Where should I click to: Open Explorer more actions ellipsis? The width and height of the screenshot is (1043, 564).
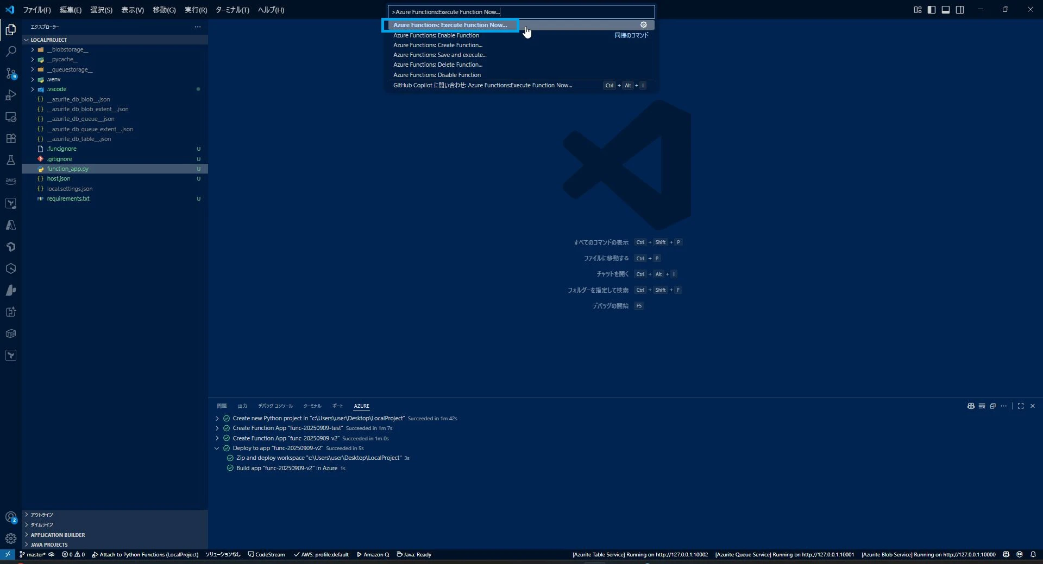[198, 27]
